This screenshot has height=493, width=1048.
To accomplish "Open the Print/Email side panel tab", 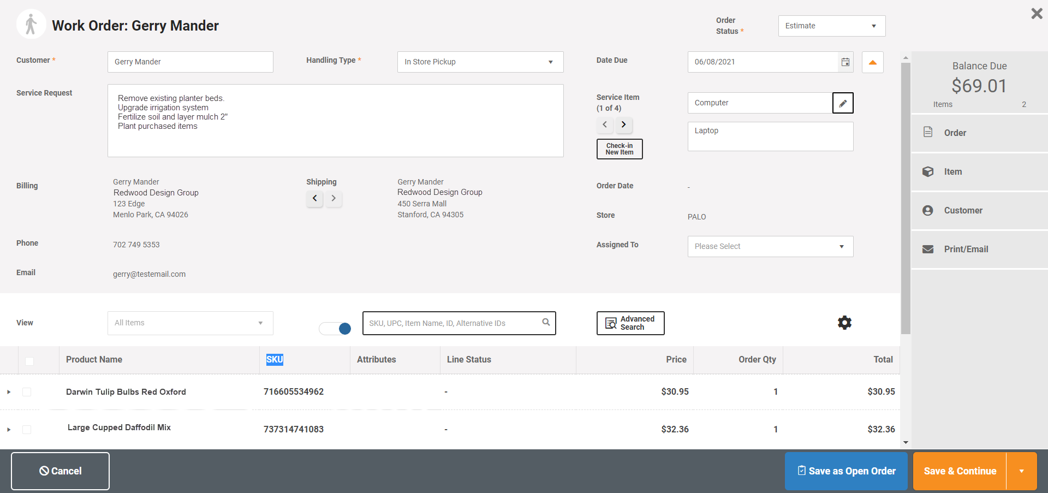I will point(980,249).
